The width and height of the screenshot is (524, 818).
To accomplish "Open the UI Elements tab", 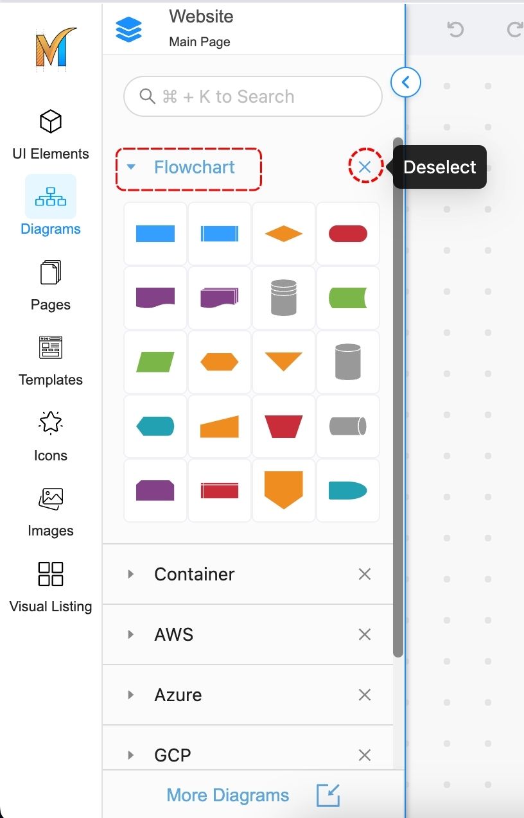I will (51, 134).
